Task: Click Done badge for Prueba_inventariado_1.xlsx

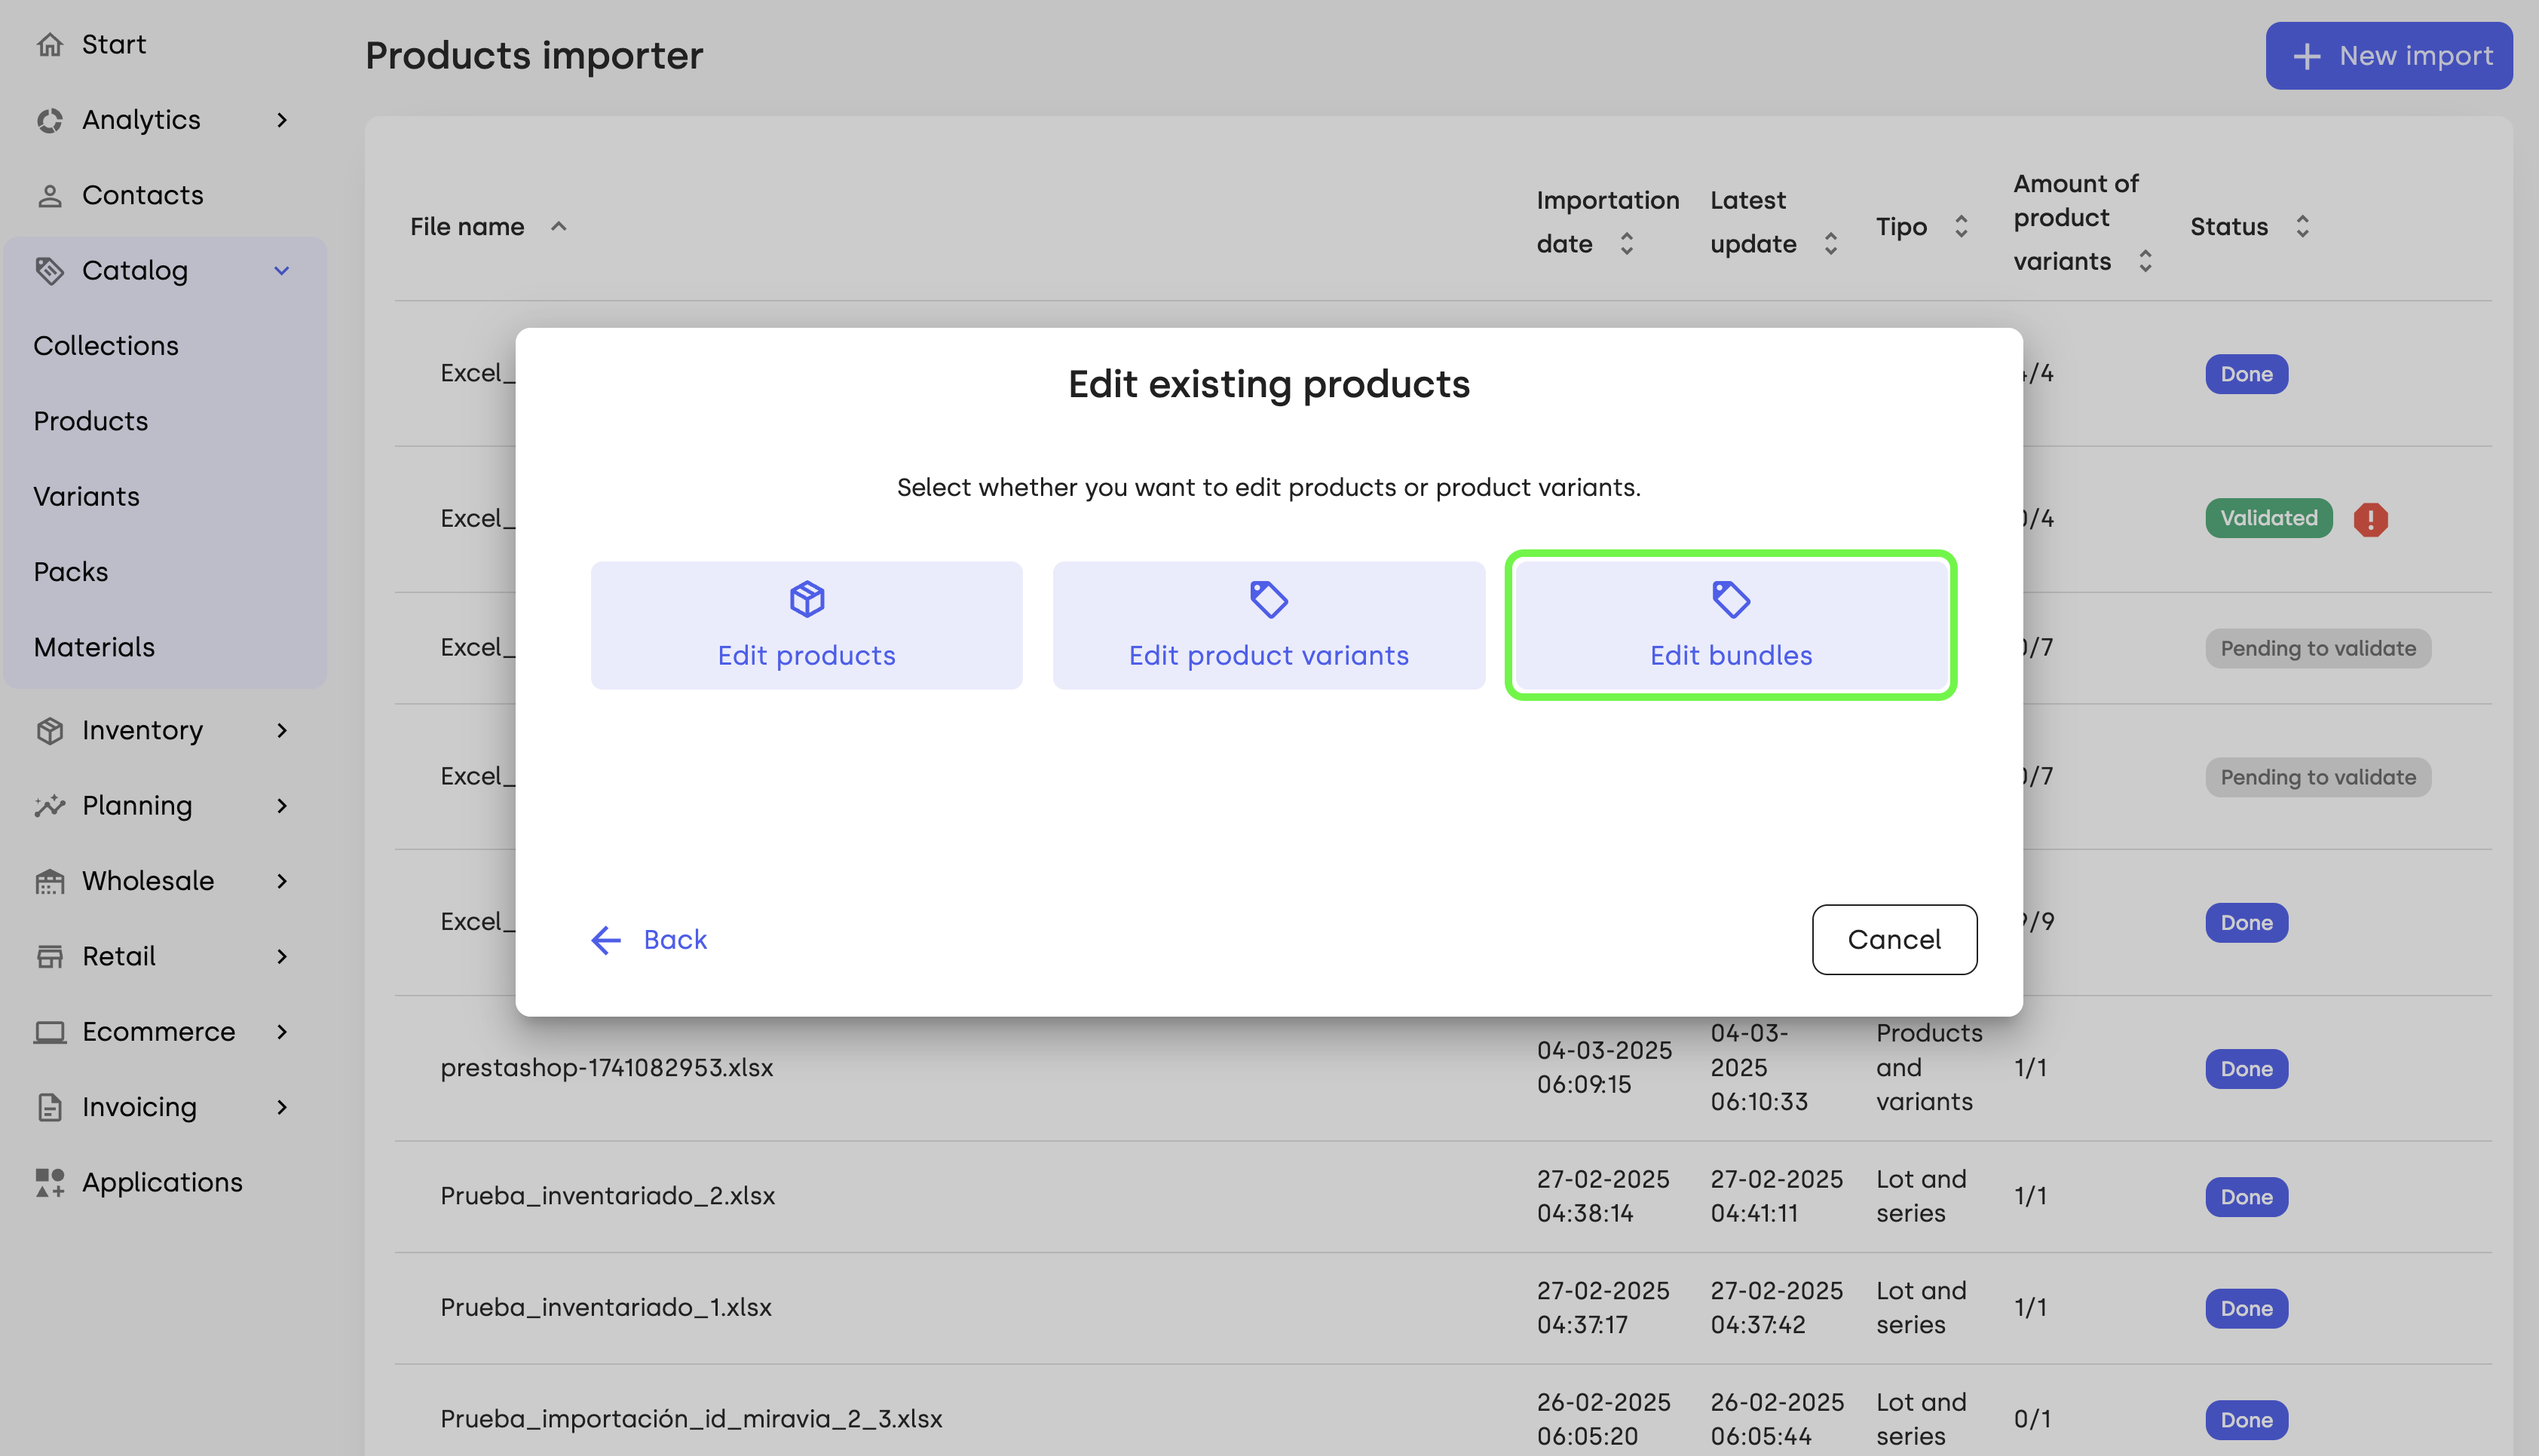Action: coord(2247,1308)
